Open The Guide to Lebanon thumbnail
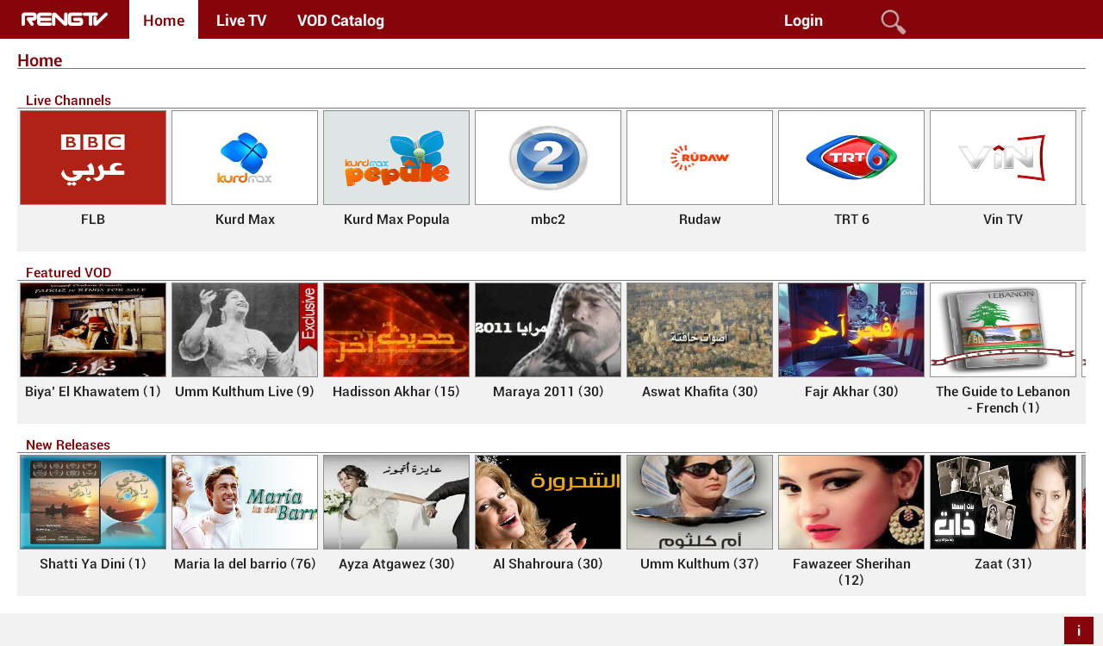 tap(1003, 330)
